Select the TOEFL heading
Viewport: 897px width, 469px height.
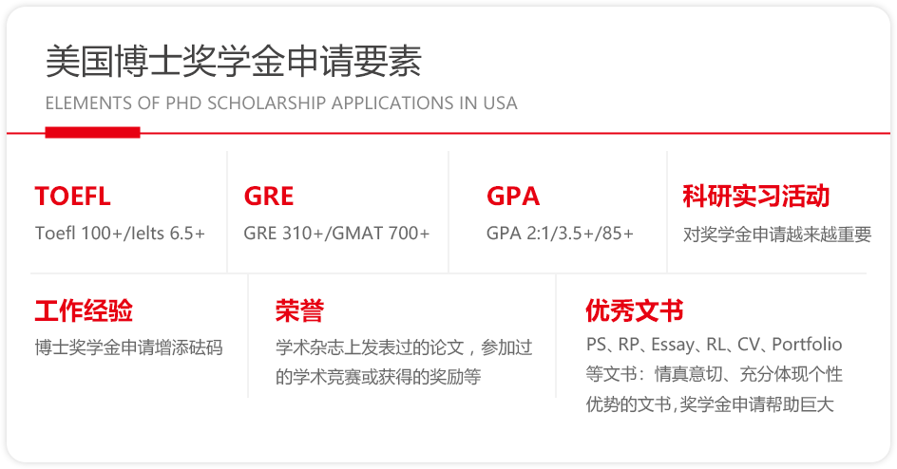(x=72, y=197)
